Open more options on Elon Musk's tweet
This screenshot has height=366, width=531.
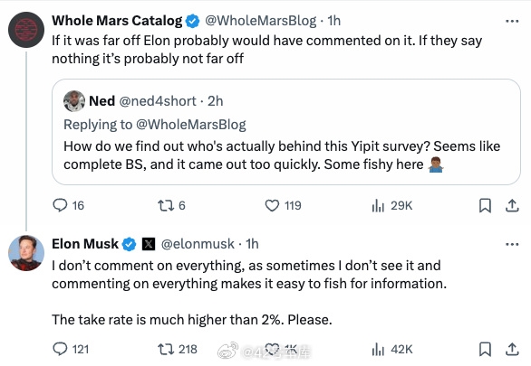(x=512, y=244)
